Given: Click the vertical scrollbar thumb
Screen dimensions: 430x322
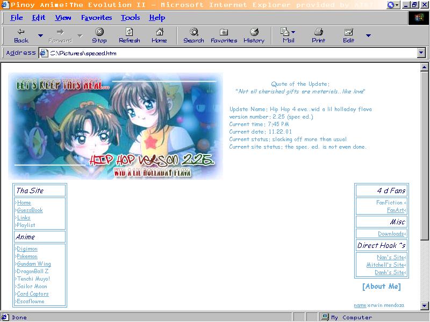Looking at the screenshot, I should coord(424,156).
